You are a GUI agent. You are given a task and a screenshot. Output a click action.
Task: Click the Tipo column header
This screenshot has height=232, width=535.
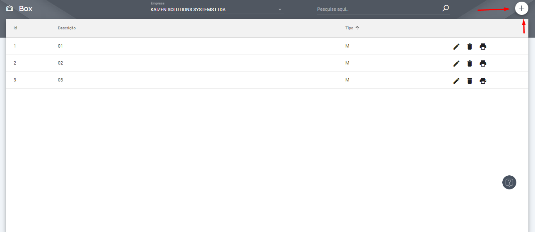pos(349,28)
